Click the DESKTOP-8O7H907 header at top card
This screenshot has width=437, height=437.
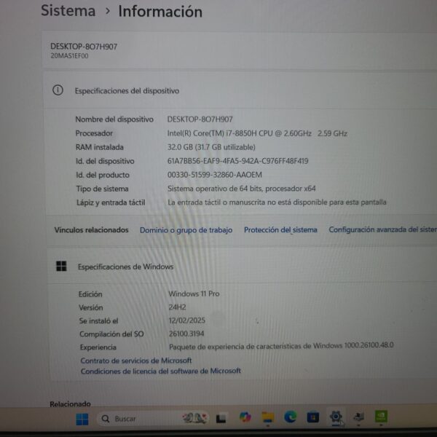pyautogui.click(x=84, y=47)
